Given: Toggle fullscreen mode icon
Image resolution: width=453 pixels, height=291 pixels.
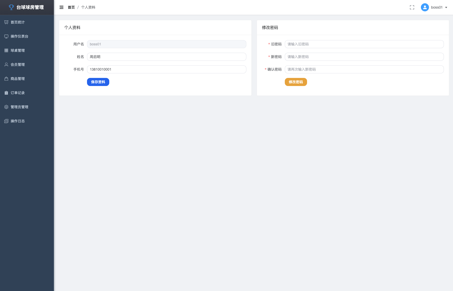Looking at the screenshot, I should pyautogui.click(x=412, y=7).
